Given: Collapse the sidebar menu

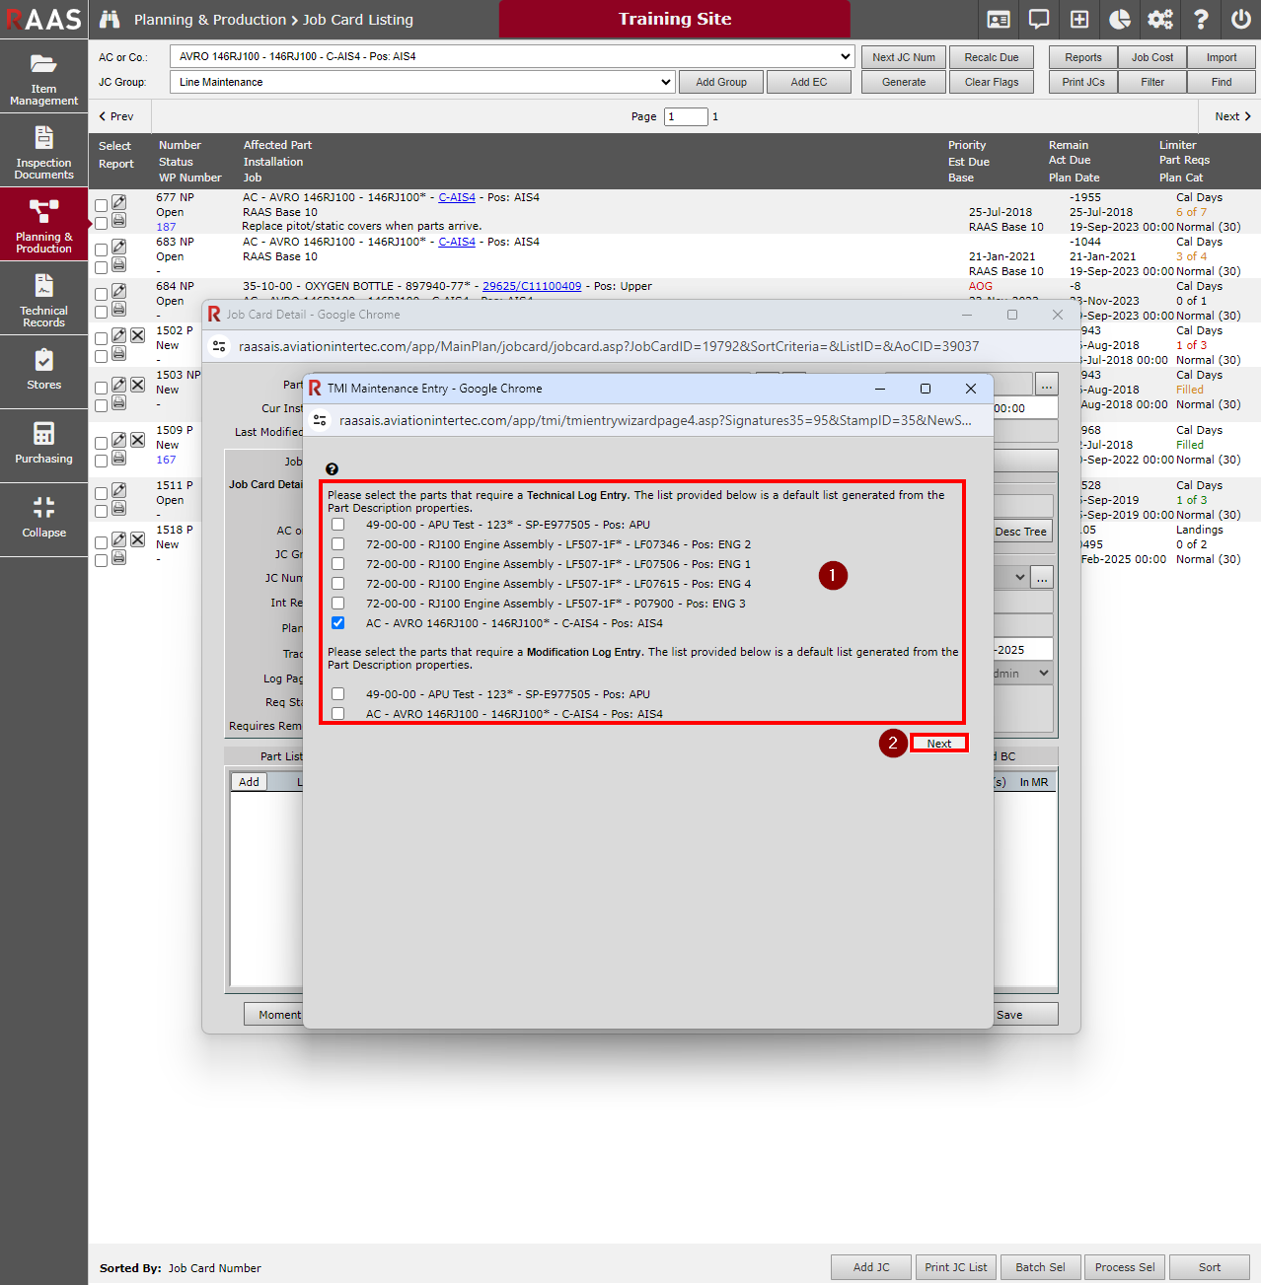Looking at the screenshot, I should tap(43, 517).
